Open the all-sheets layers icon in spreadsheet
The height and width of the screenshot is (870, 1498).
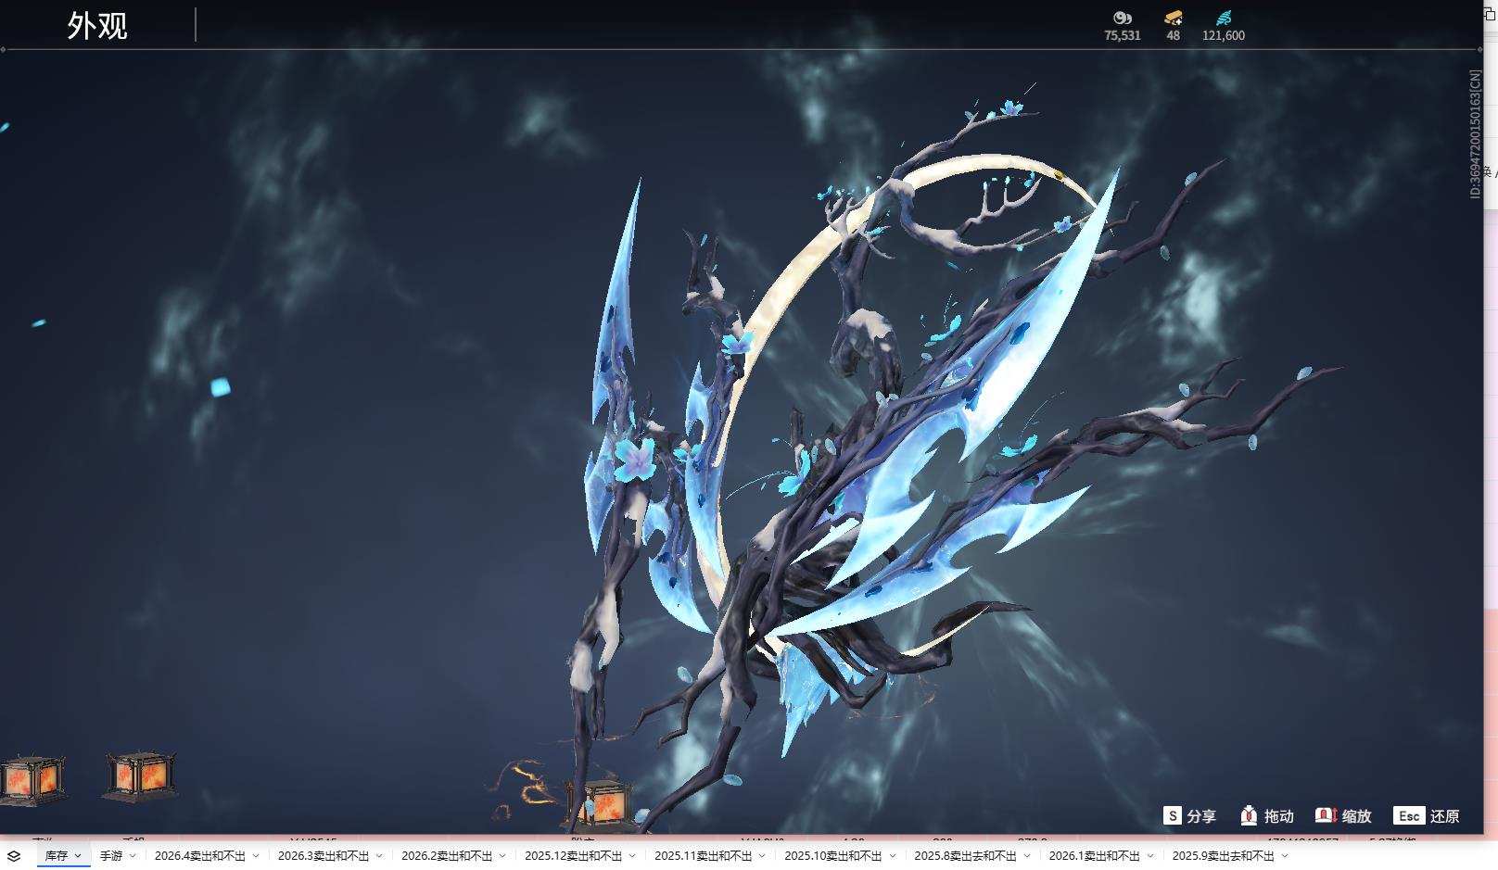click(14, 856)
